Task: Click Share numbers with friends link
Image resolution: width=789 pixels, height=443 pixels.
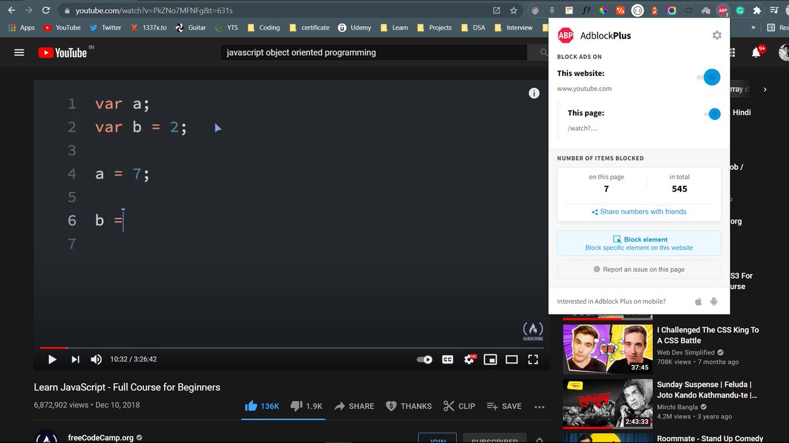Action: (638, 212)
